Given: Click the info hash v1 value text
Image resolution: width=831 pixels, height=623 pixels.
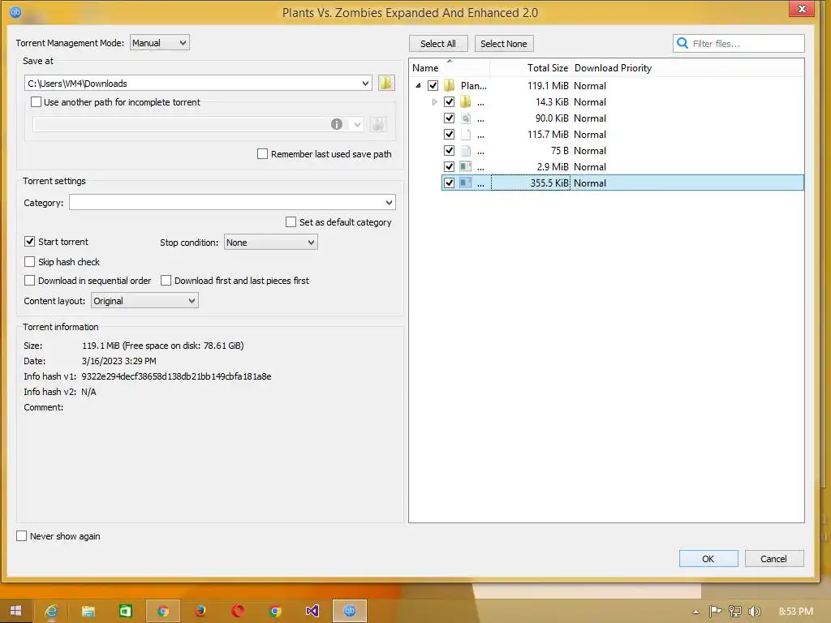Looking at the screenshot, I should 176,376.
